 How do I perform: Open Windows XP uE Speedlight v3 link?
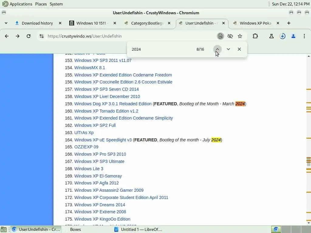point(103,140)
